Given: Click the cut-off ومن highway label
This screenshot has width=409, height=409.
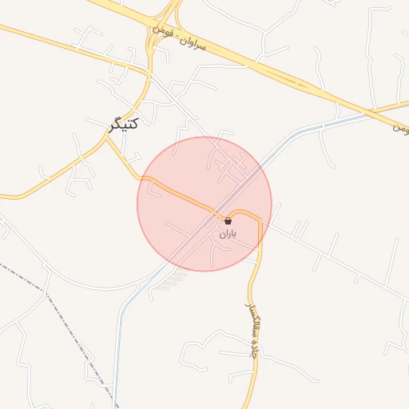Looking at the screenshot, I should click(401, 129).
